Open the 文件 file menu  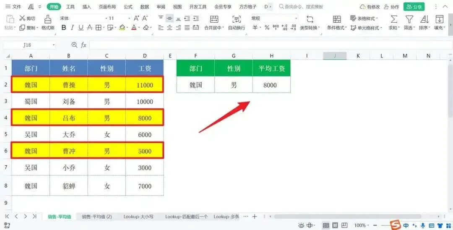13,6
